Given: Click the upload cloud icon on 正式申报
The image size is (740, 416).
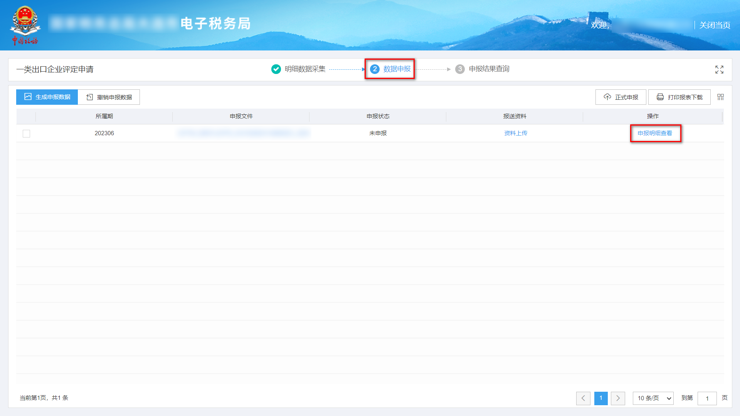Looking at the screenshot, I should pyautogui.click(x=607, y=97).
